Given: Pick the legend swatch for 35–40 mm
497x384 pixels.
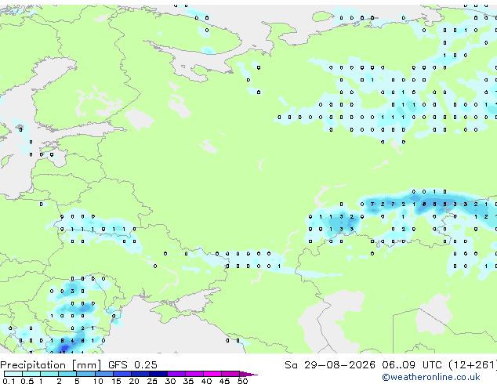Looking at the screenshot, I should [x=194, y=374].
